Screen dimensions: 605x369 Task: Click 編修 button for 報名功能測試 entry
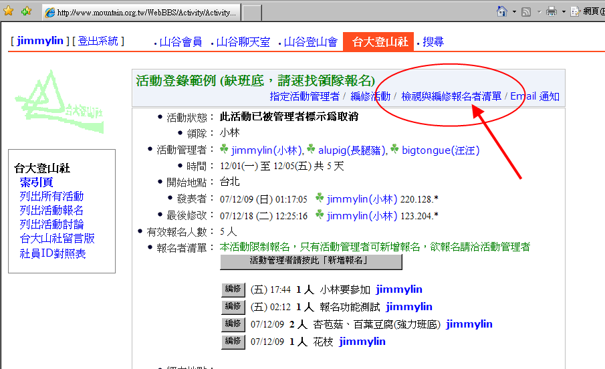pyautogui.click(x=233, y=307)
